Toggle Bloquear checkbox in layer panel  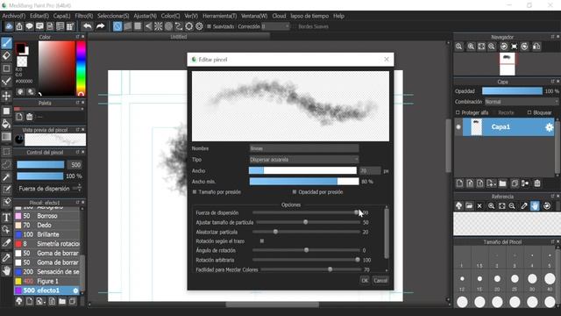pos(529,112)
